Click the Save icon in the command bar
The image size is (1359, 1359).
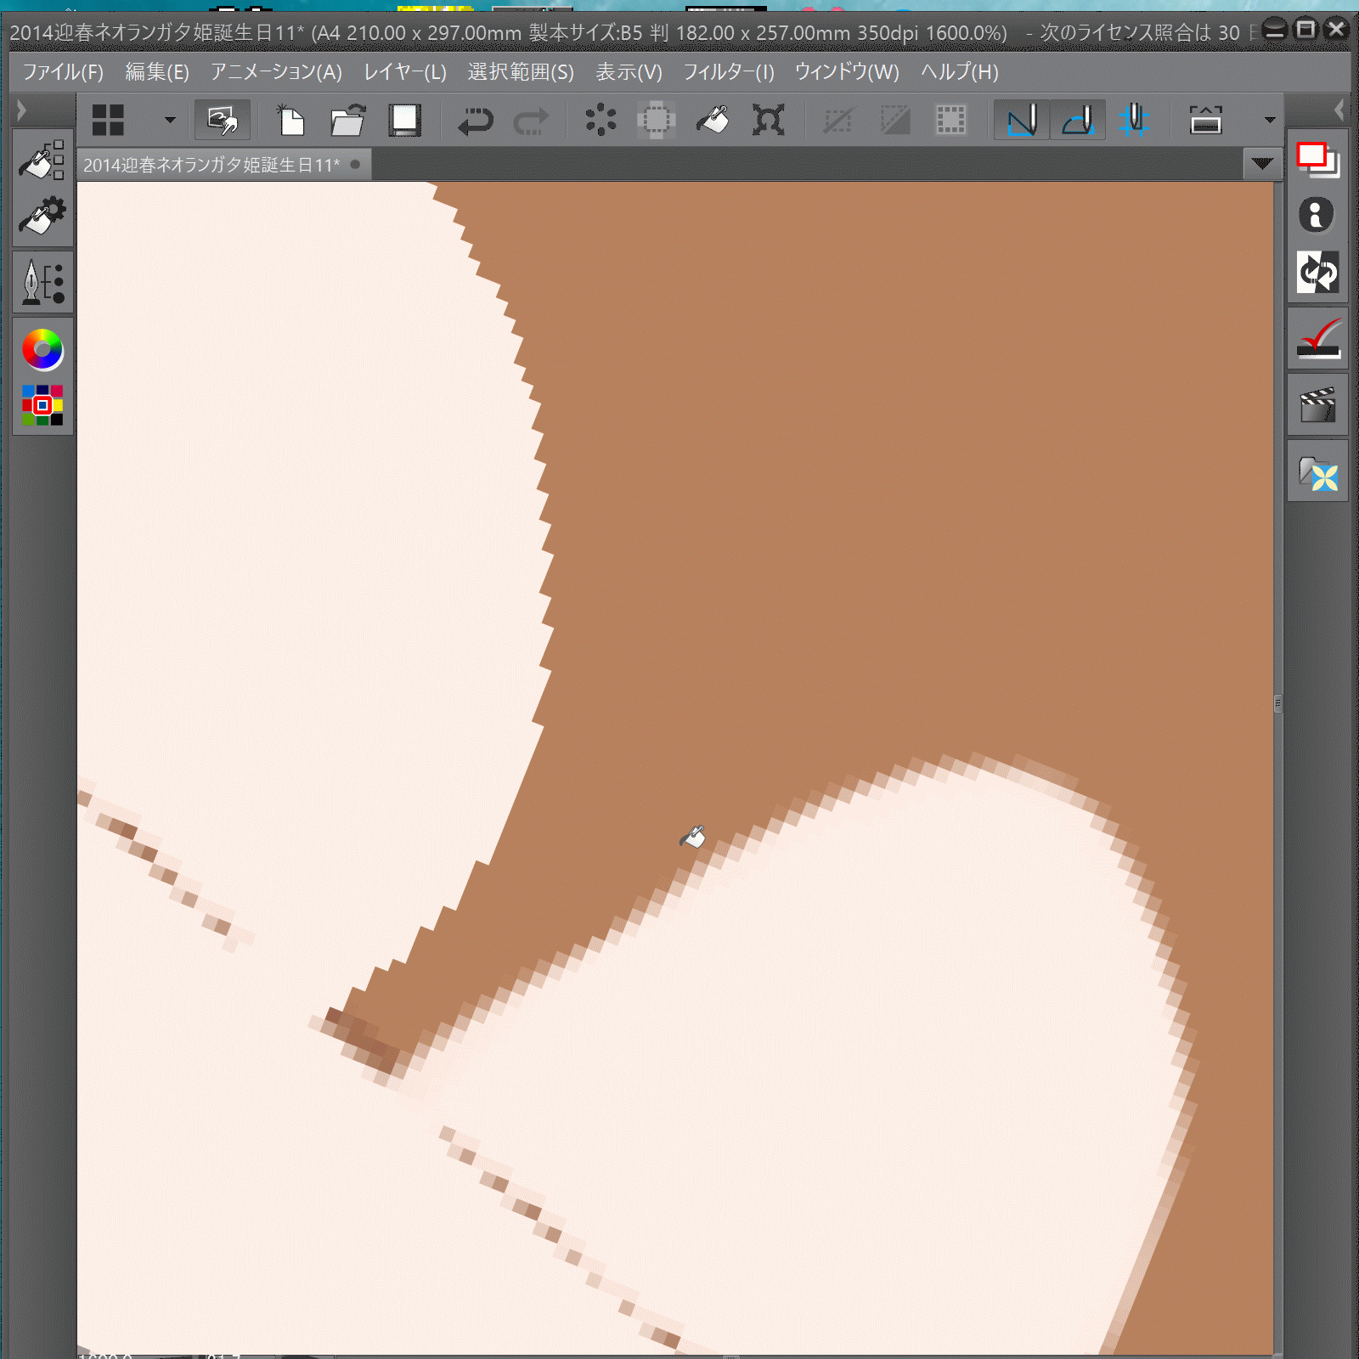click(x=404, y=121)
